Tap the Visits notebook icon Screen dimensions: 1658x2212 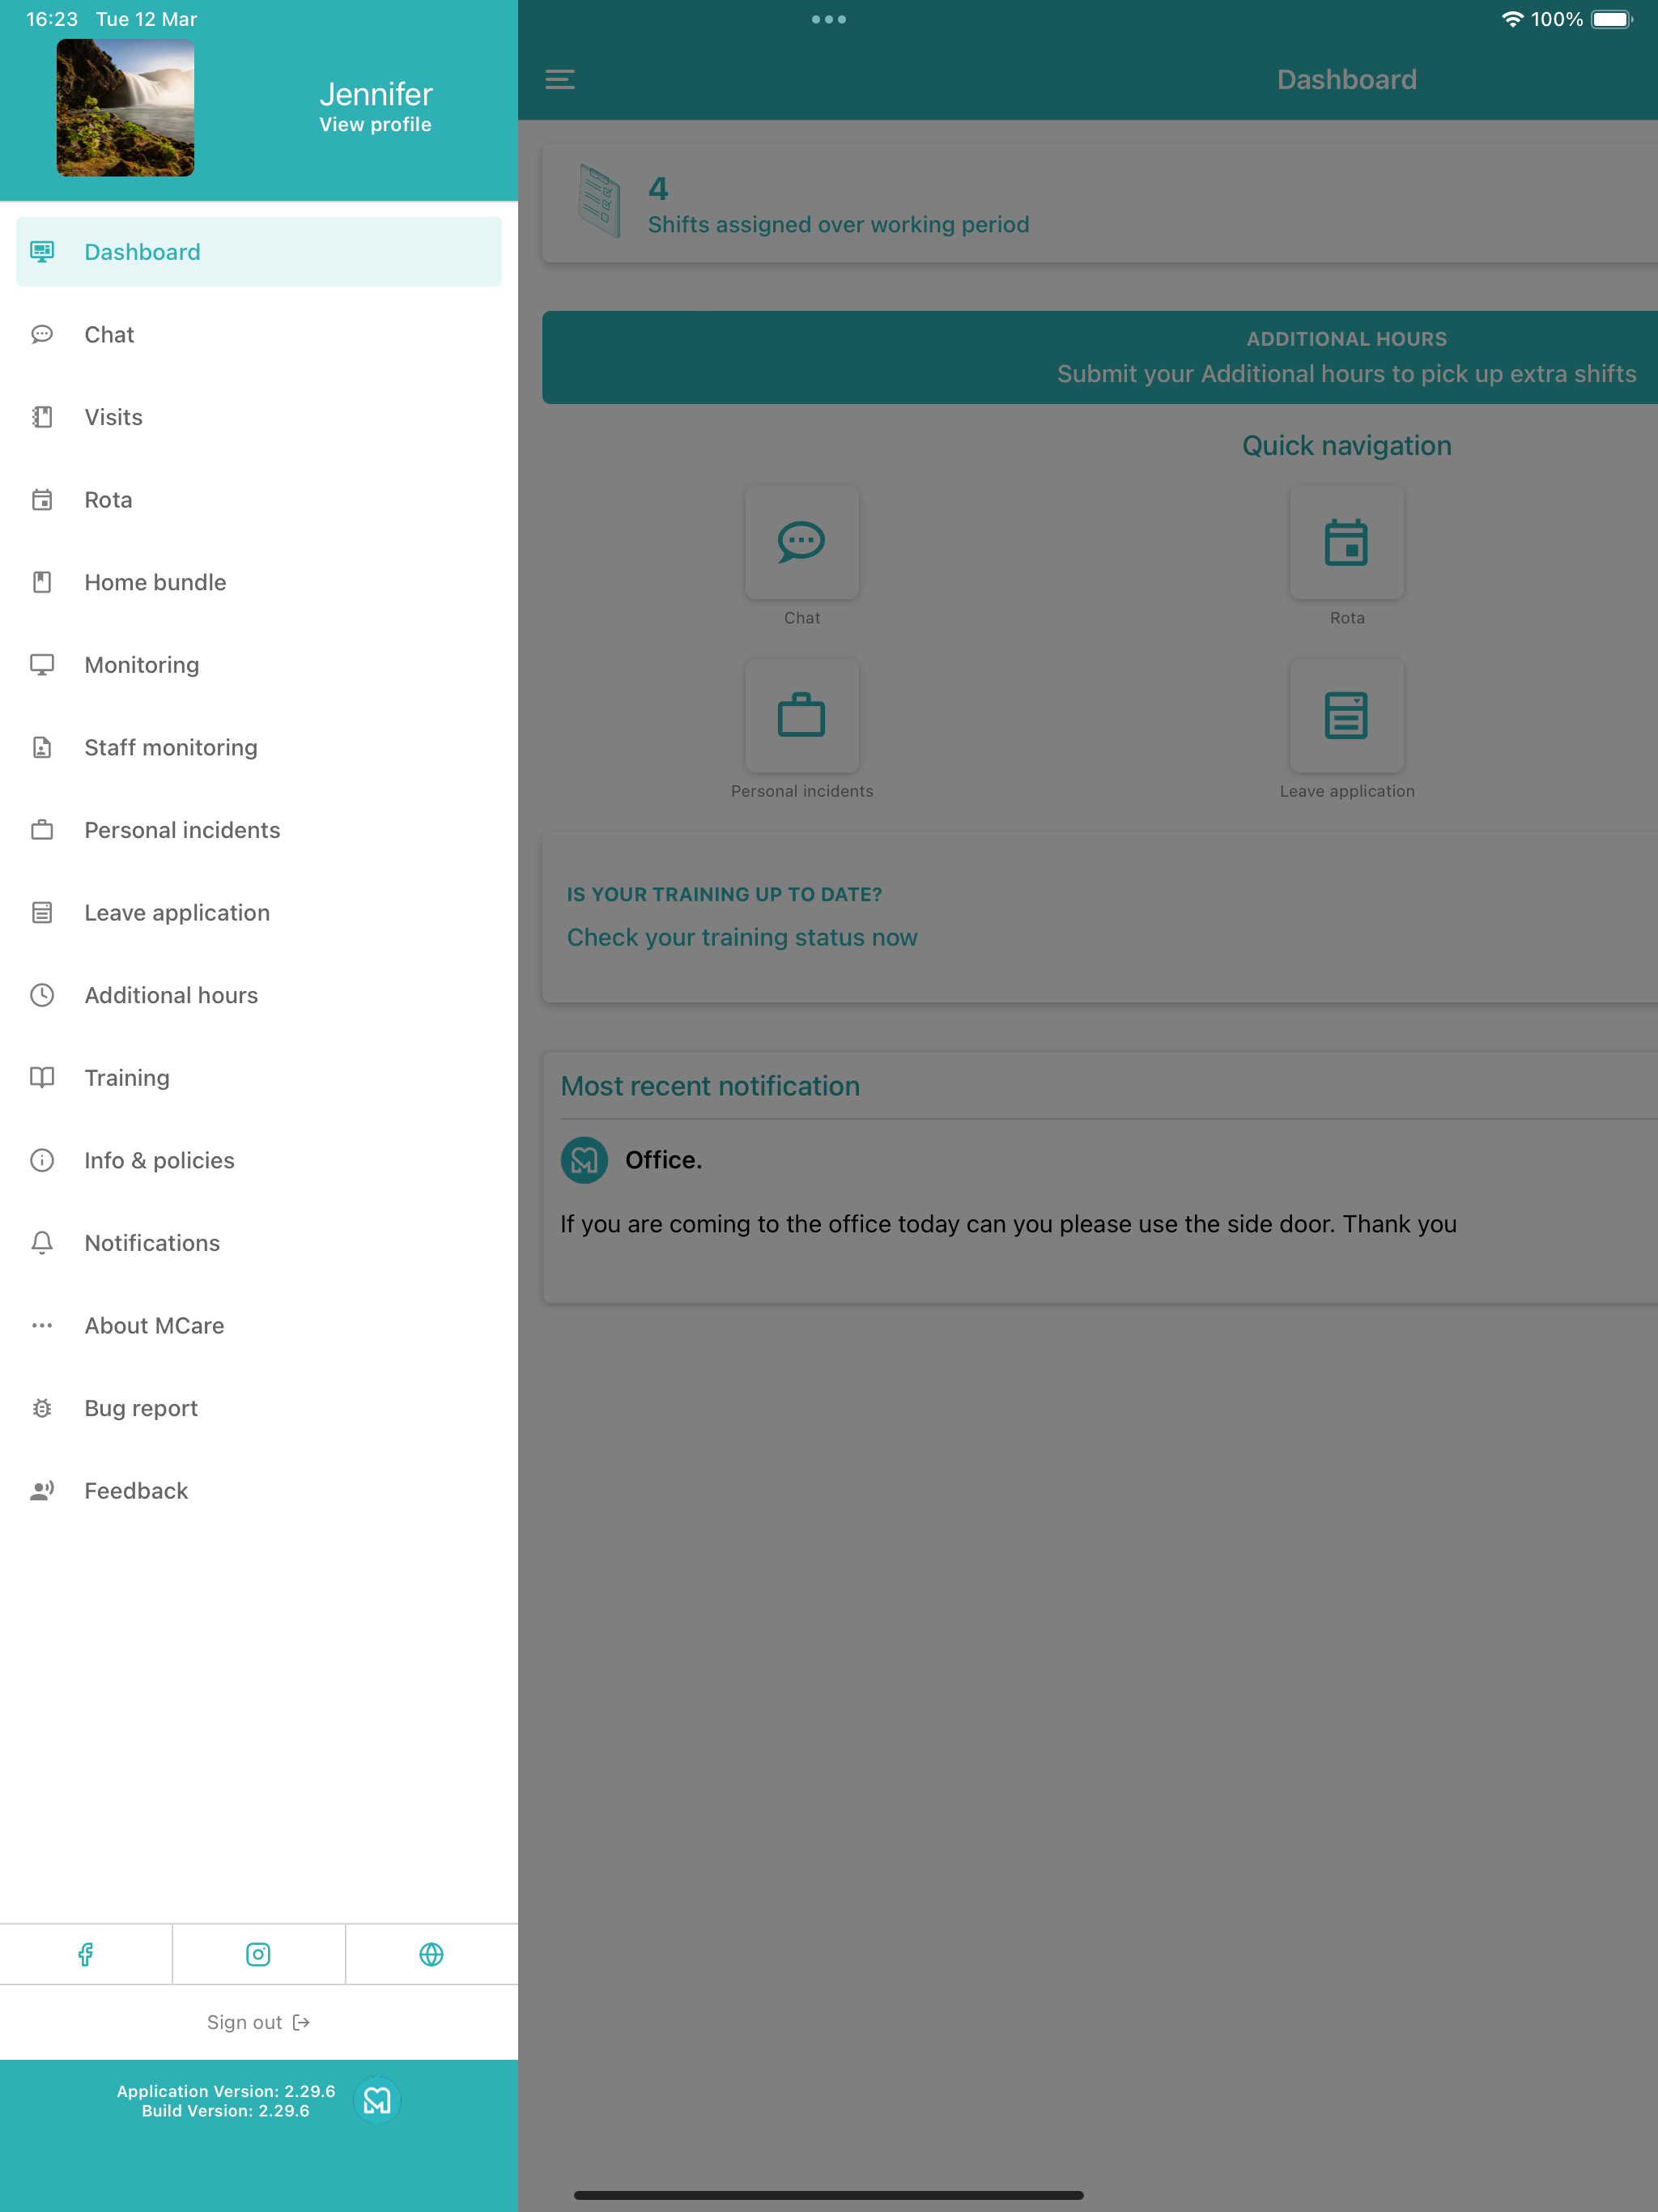[42, 417]
